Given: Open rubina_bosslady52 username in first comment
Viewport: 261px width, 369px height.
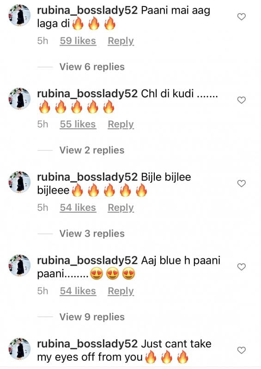Looking at the screenshot, I should pos(87,11).
